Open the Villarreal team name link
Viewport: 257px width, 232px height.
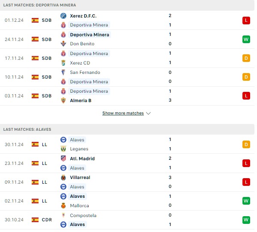tap(80, 177)
